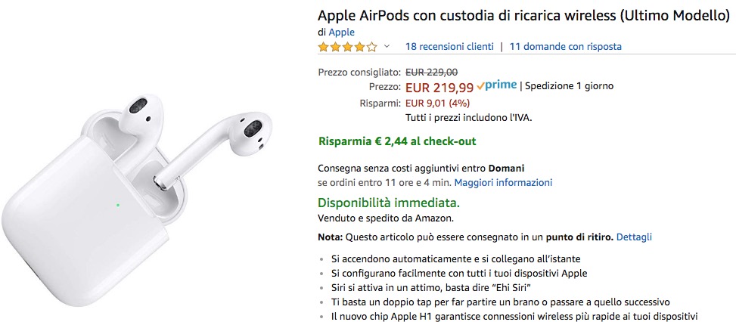Click the Disponibilità immediata availability text
The image size is (736, 322).
(x=389, y=203)
